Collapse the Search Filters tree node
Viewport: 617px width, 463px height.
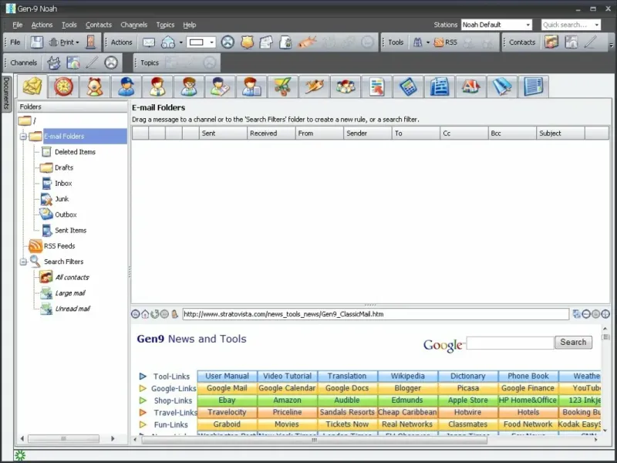[x=23, y=262]
